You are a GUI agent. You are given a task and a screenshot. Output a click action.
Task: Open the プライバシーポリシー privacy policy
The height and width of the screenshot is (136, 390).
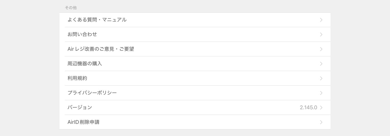pyautogui.click(x=92, y=93)
